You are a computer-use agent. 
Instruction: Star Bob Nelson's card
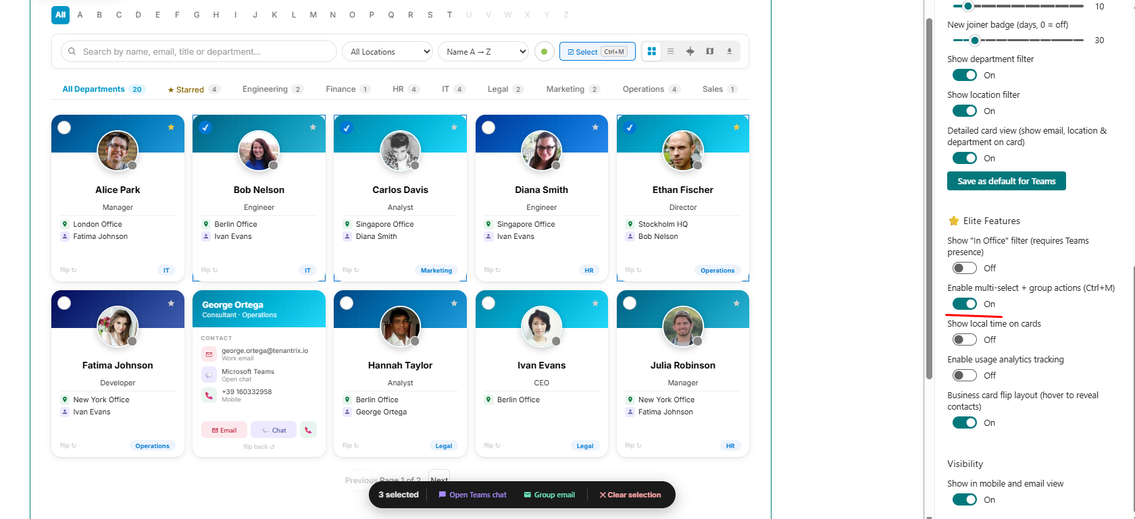pyautogui.click(x=313, y=127)
